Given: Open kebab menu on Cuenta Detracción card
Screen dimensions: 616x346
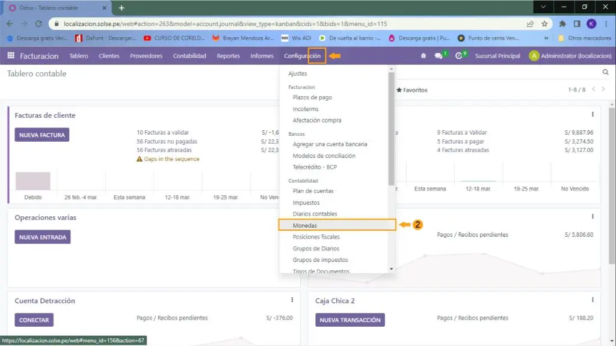Looking at the screenshot, I should tap(292, 300).
